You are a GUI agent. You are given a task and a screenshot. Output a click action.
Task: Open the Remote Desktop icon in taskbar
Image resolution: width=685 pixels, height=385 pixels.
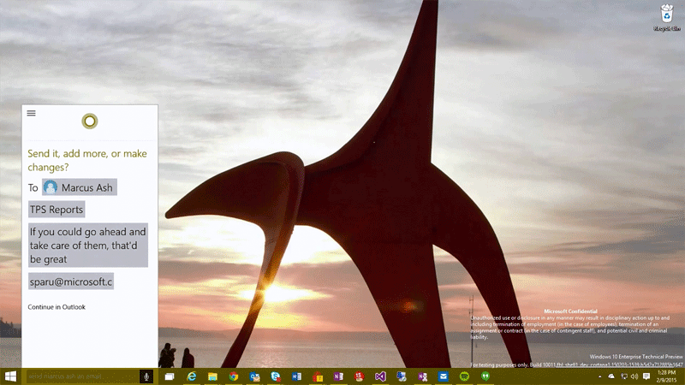(401, 376)
